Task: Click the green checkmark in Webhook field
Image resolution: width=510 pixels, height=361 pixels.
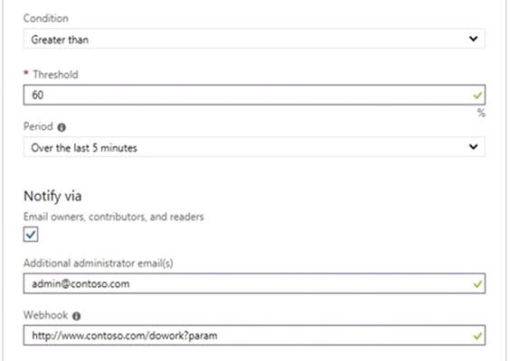Action: click(x=477, y=336)
